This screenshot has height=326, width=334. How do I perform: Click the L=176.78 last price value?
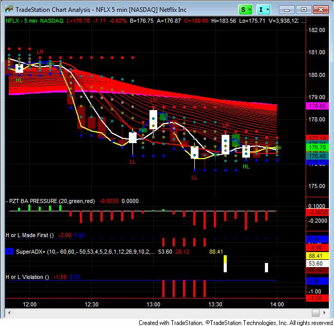78,21
